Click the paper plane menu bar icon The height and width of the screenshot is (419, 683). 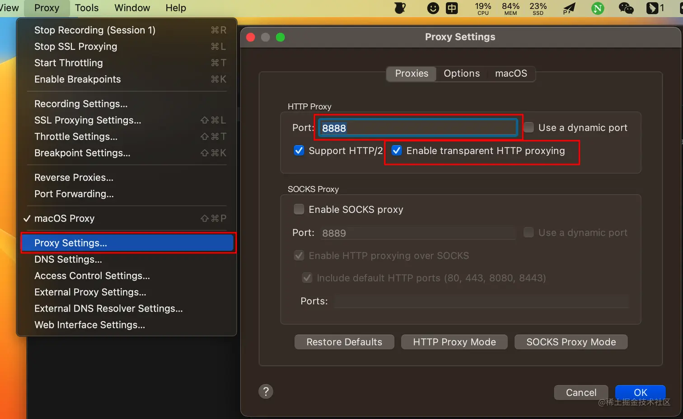pos(569,8)
